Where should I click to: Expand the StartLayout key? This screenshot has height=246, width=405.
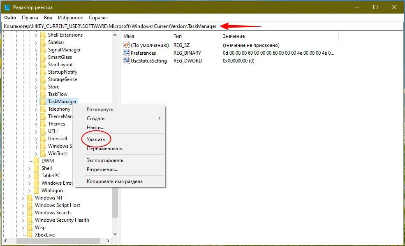(x=36, y=65)
